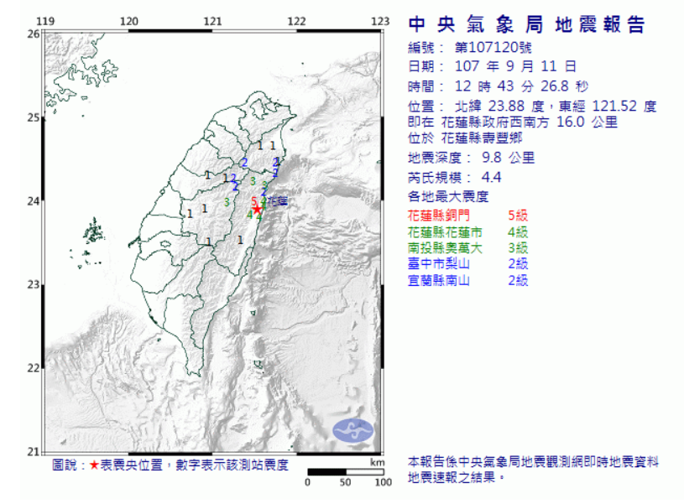The image size is (684, 504).
Task: Click the time 12 時 43 分 26.8 秒
Action: tap(521, 86)
